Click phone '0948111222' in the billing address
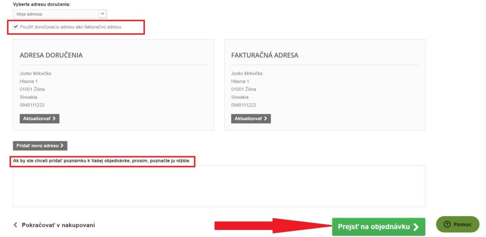 [x=243, y=105]
